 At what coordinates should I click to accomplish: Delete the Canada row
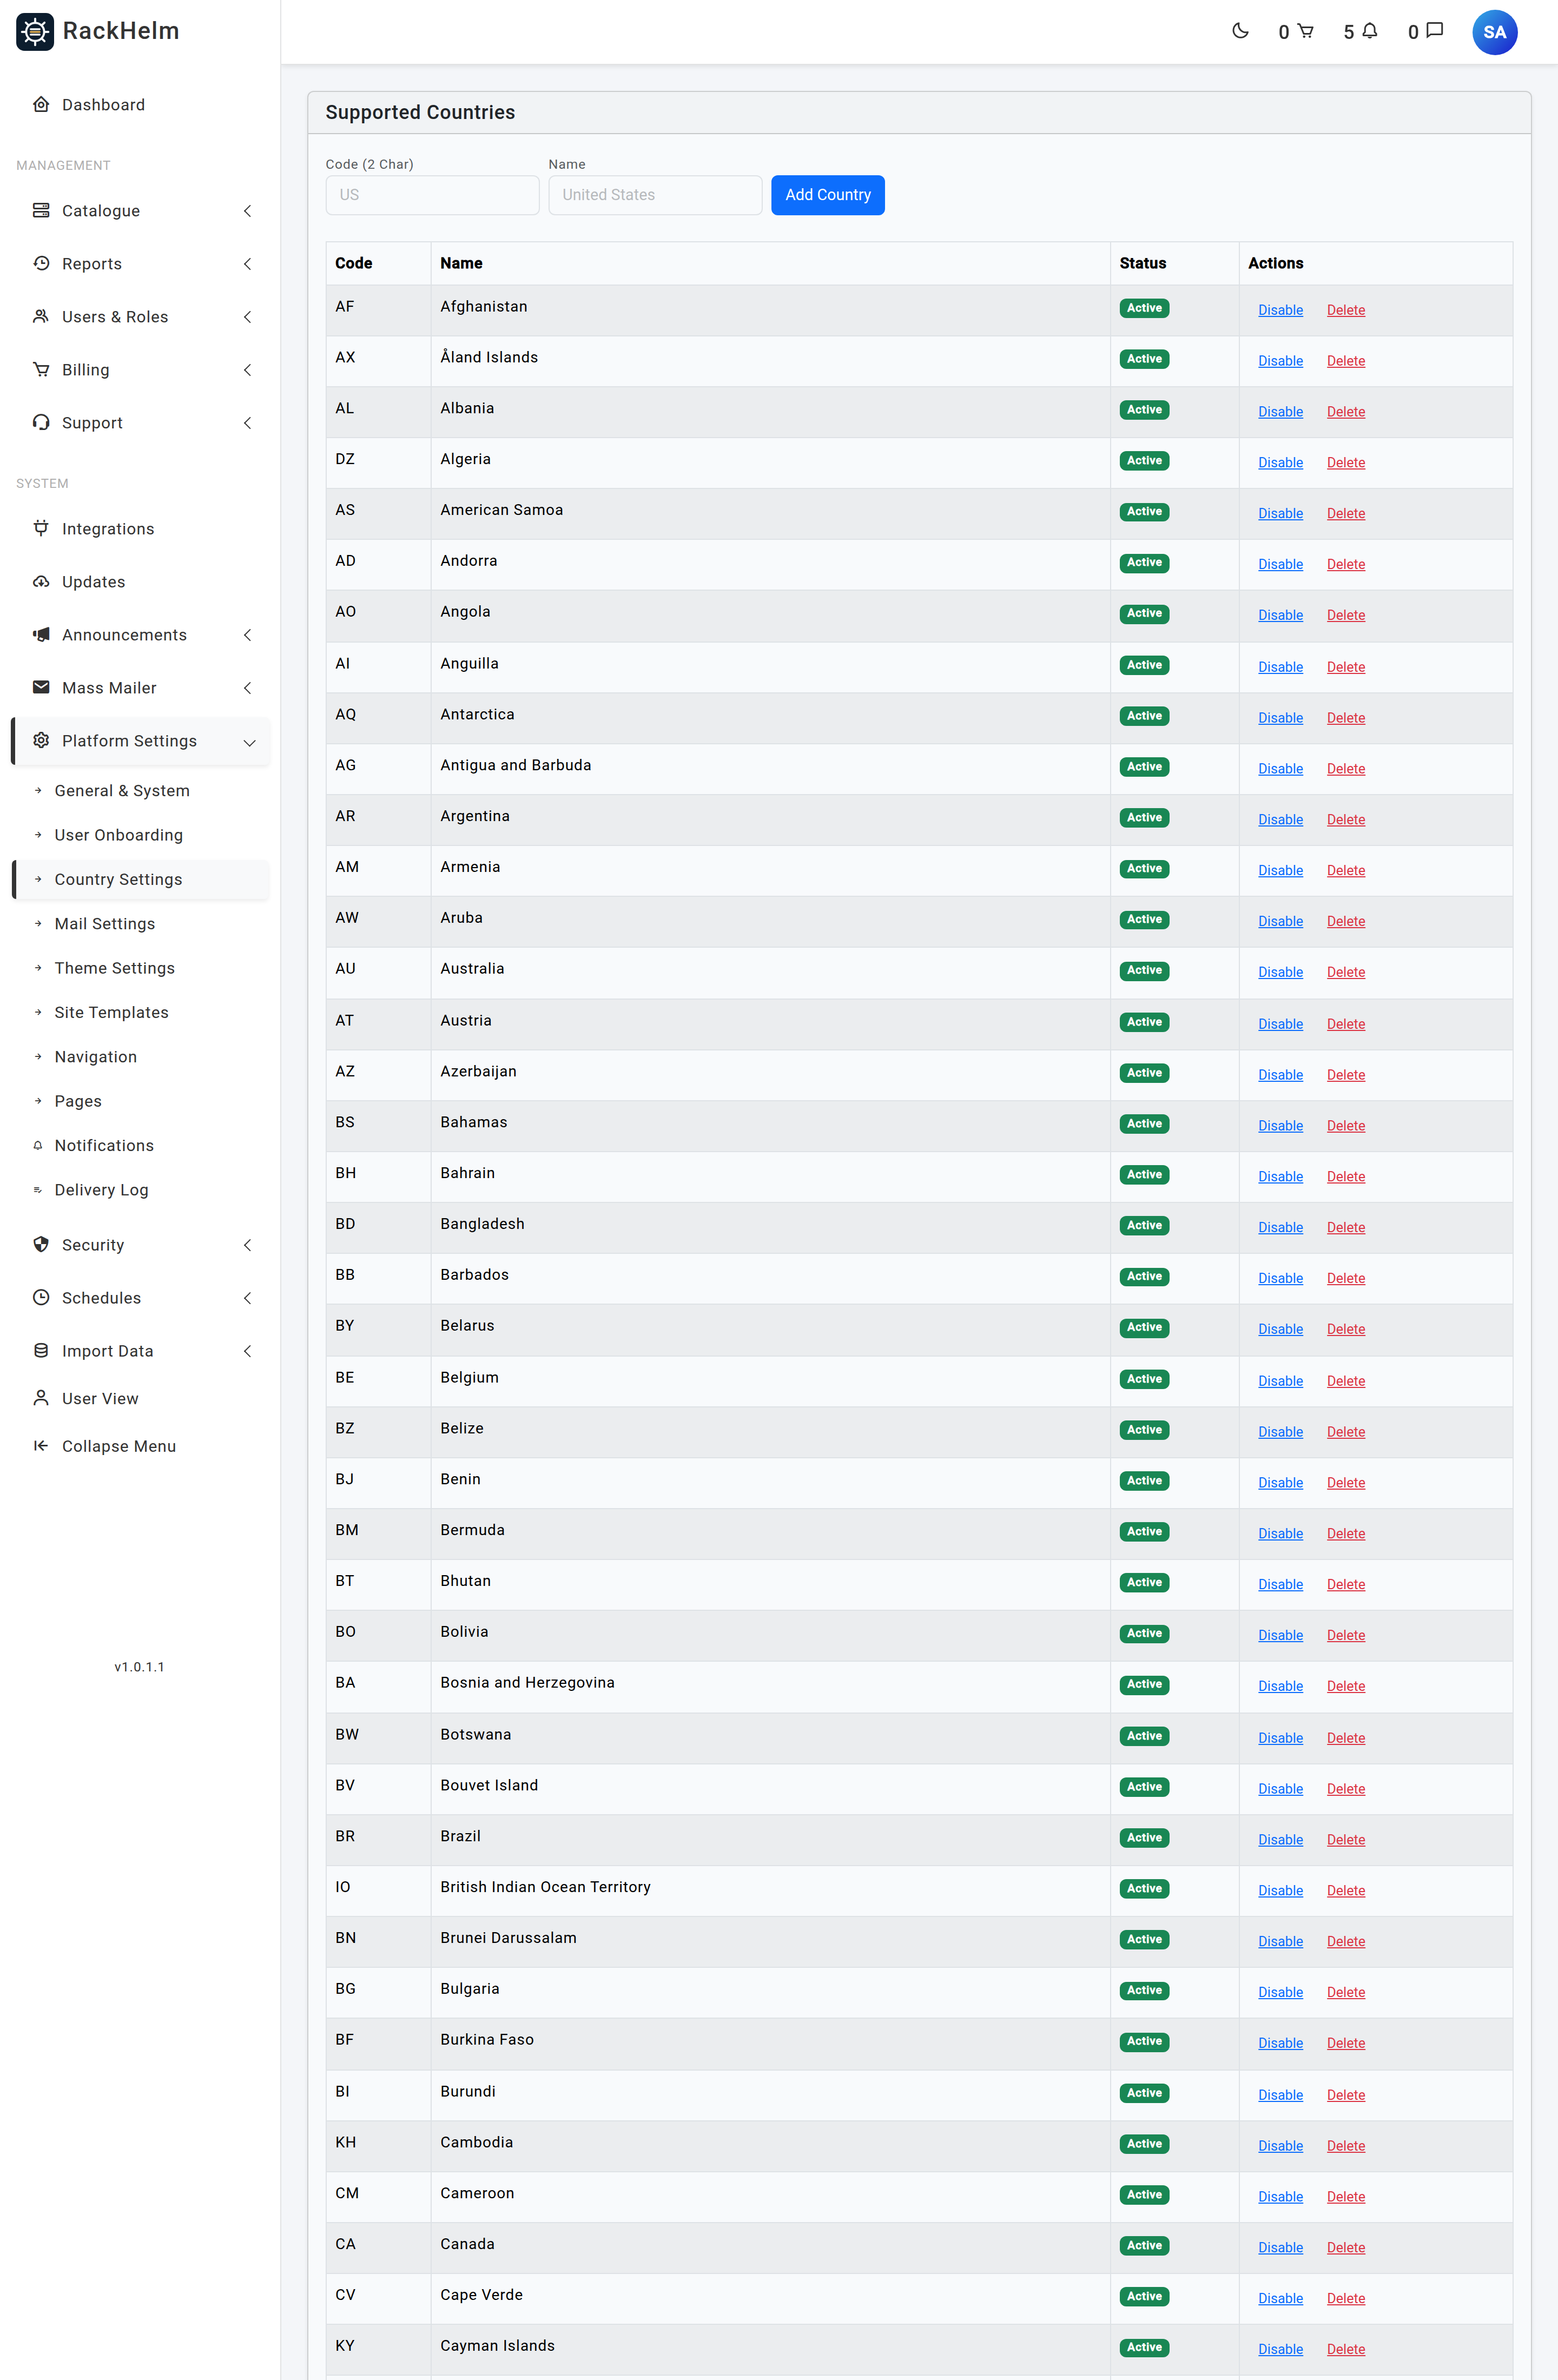[1345, 2247]
